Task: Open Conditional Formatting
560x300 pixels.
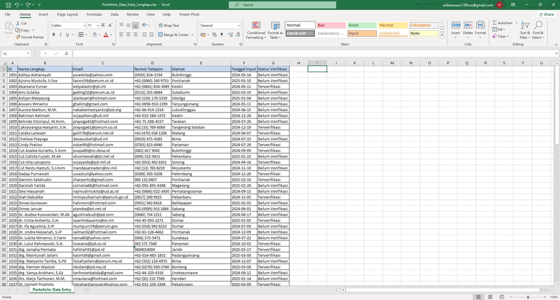Action: click(256, 30)
